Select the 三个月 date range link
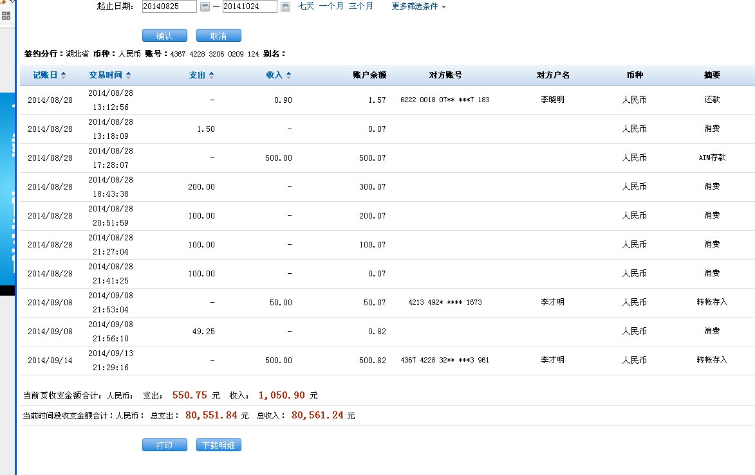The image size is (755, 475). [x=360, y=6]
